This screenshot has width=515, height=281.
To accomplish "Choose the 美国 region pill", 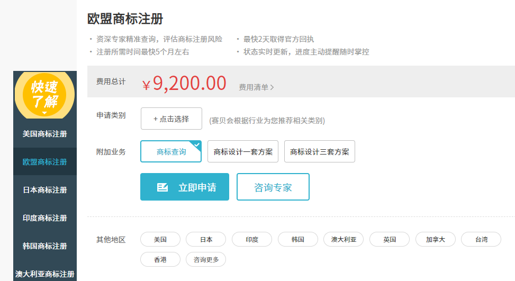I will [x=160, y=239].
